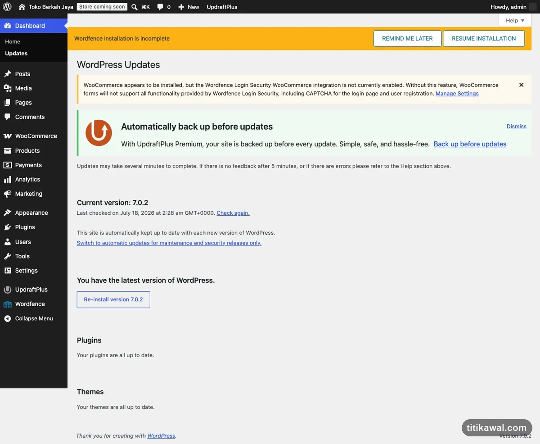Click the Back up before updates link
The height and width of the screenshot is (444, 540).
[470, 144]
